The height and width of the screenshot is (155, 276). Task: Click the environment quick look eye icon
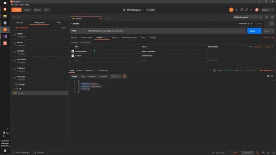267,17
